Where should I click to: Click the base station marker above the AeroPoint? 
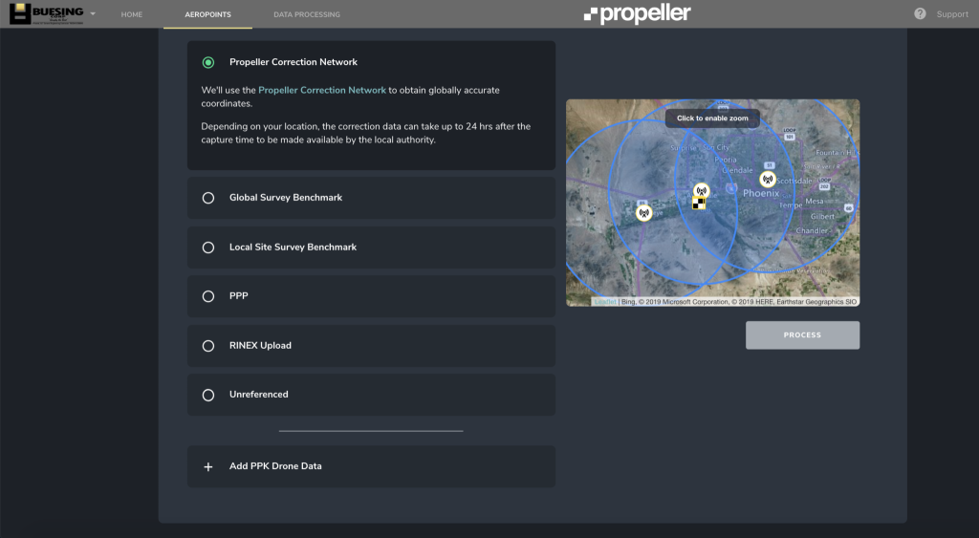pos(701,190)
